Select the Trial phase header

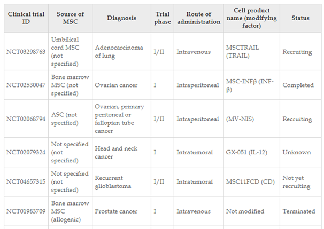pyautogui.click(x=163, y=18)
